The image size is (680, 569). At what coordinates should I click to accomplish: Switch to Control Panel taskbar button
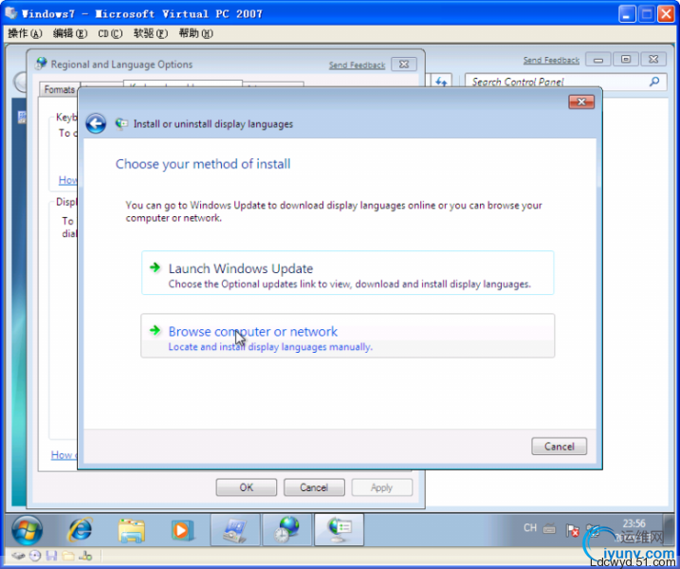(235, 529)
